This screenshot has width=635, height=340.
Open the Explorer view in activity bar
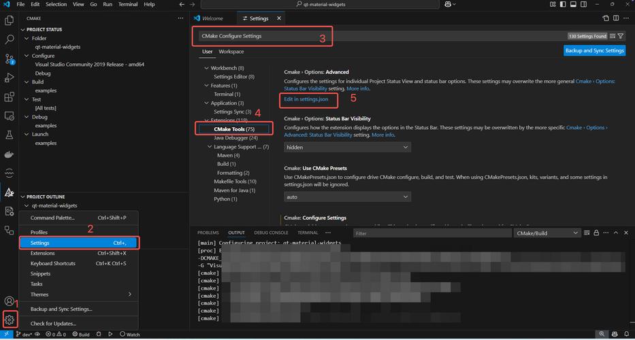[x=9, y=20]
